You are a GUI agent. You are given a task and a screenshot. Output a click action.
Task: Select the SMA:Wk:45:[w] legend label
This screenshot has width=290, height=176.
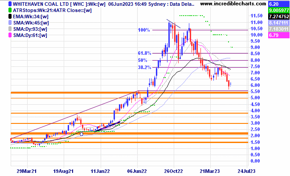coord(31,23)
